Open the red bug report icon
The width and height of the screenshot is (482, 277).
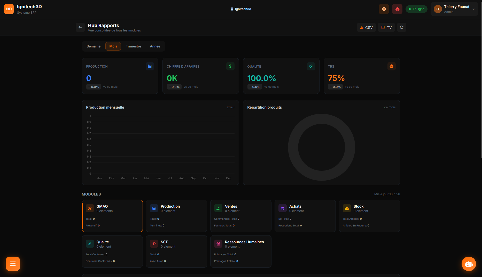click(397, 9)
